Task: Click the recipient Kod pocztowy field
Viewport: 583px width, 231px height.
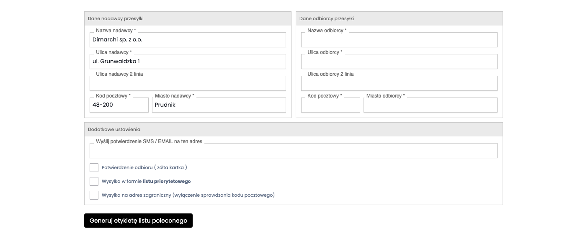Action: tap(330, 105)
